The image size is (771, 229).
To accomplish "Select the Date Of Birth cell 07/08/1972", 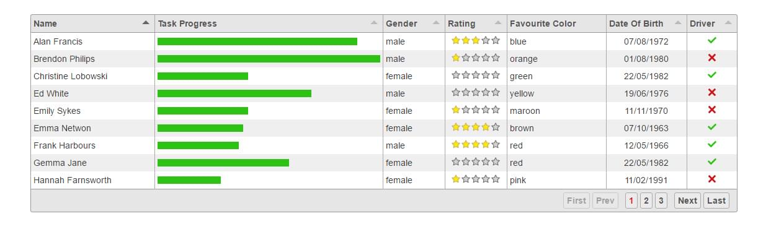I will click(x=646, y=41).
